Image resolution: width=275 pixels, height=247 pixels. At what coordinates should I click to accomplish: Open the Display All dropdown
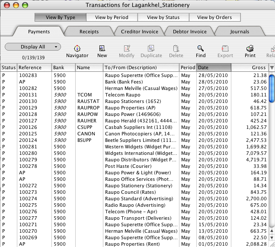33,47
